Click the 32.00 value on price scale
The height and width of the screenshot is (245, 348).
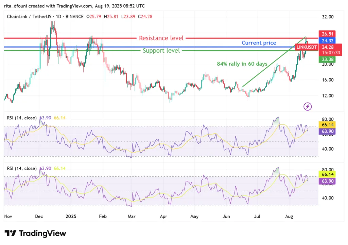click(327, 17)
